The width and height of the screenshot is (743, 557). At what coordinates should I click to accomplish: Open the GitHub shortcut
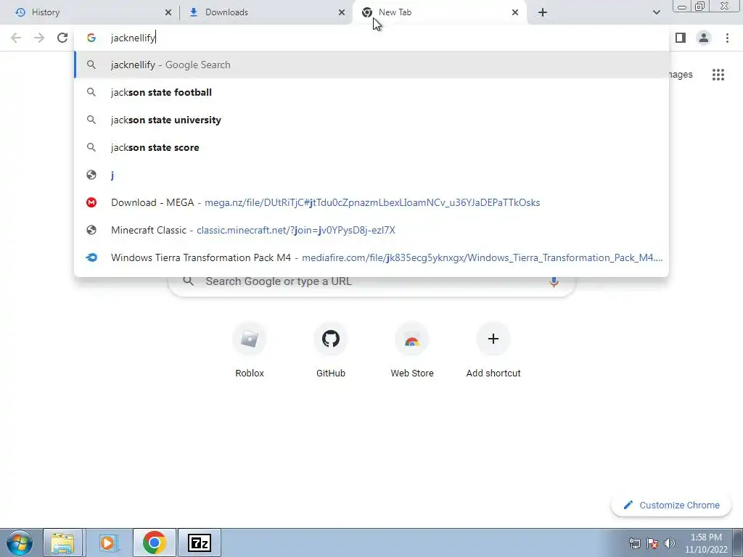[x=331, y=350]
